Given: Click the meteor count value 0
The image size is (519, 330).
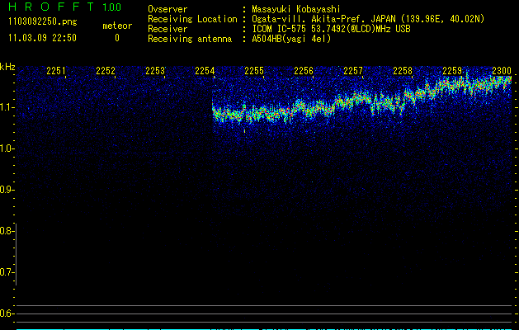Looking at the screenshot, I should 117,38.
